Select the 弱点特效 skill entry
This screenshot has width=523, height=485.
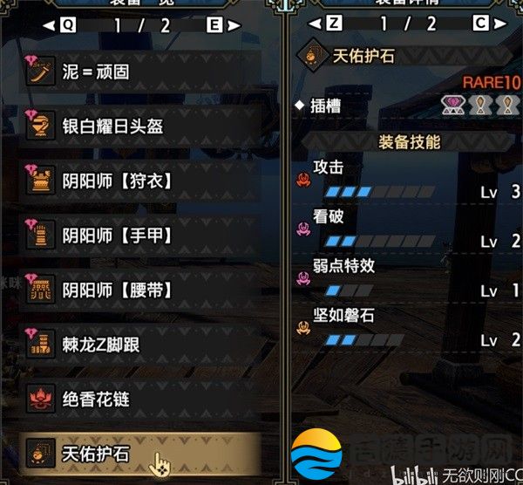[406, 279]
